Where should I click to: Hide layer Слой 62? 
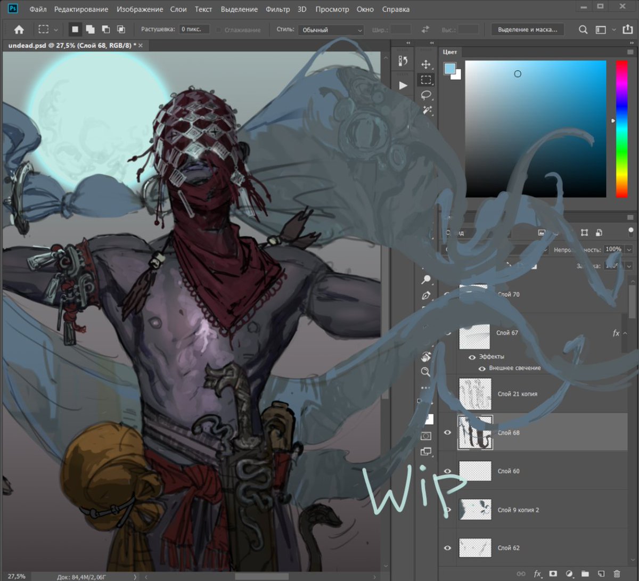click(447, 547)
